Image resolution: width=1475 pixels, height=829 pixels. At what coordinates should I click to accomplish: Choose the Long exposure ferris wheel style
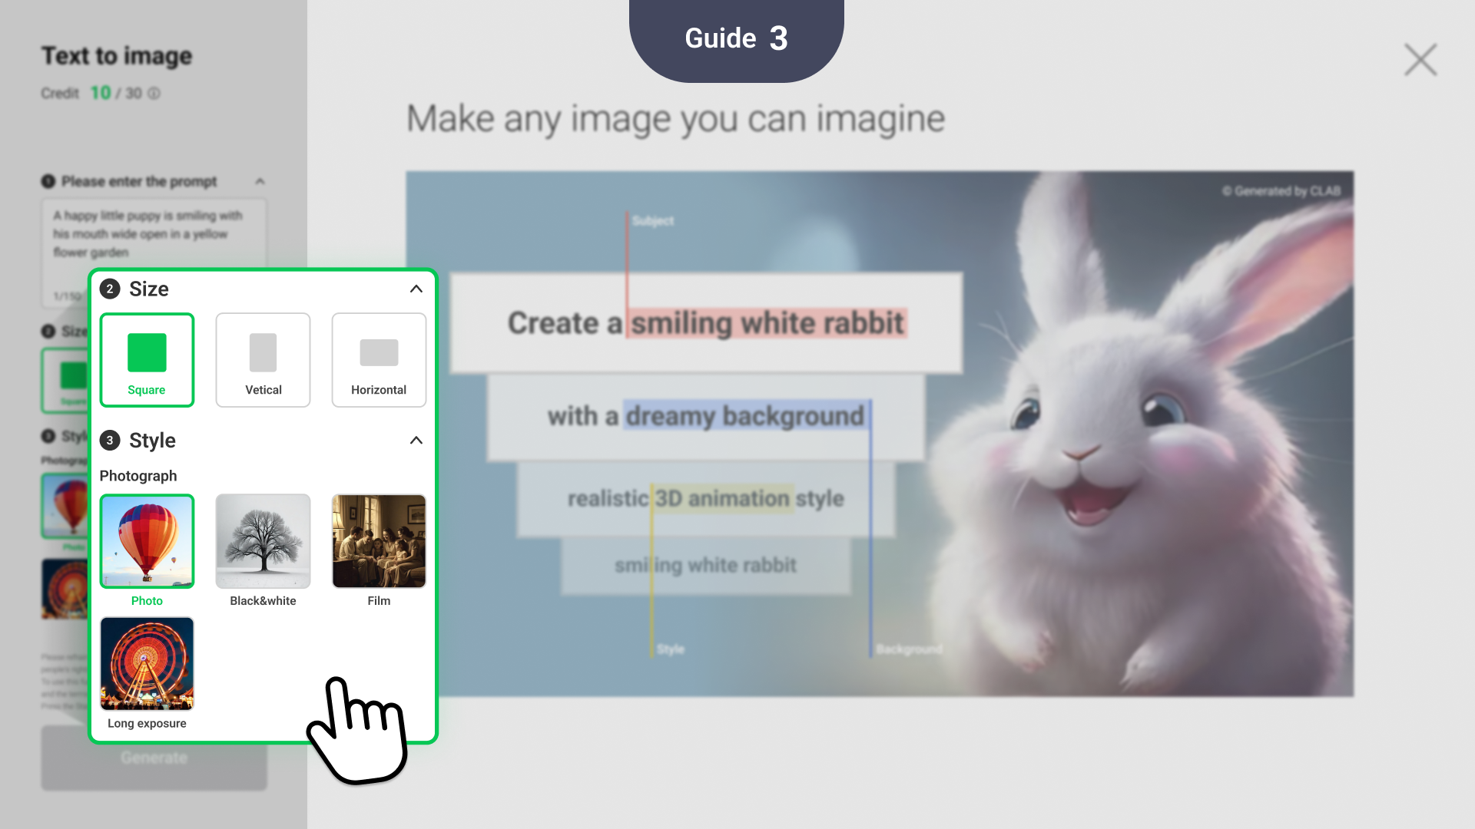147,664
